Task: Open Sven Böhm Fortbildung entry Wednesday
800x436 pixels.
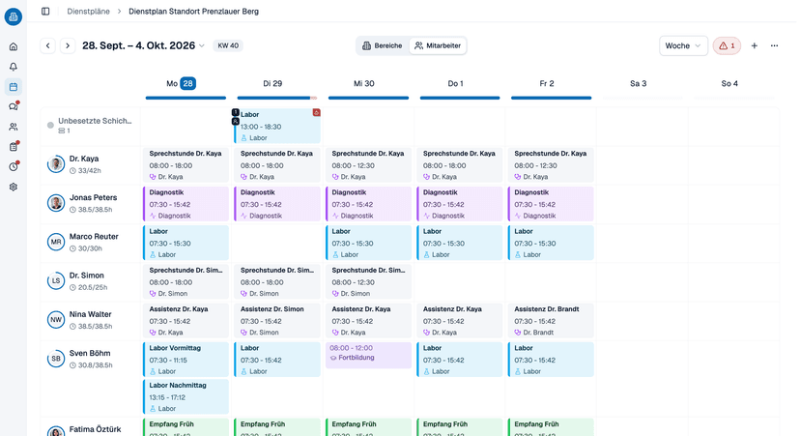Action: (368, 355)
